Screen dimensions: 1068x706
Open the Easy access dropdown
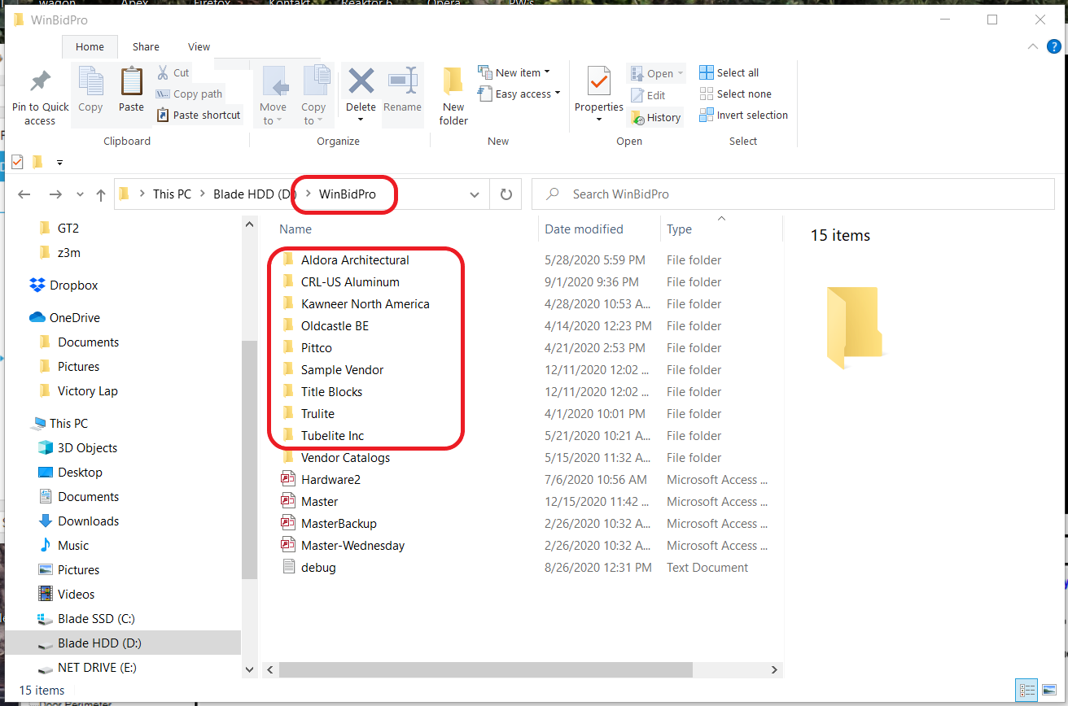coord(519,94)
